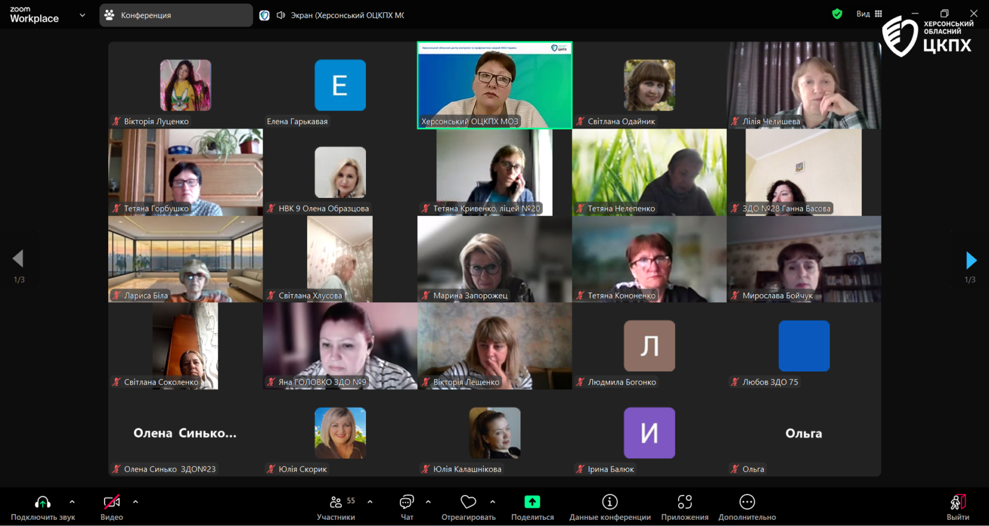Open the Вид view menu
The height and width of the screenshot is (526, 989).
(869, 14)
